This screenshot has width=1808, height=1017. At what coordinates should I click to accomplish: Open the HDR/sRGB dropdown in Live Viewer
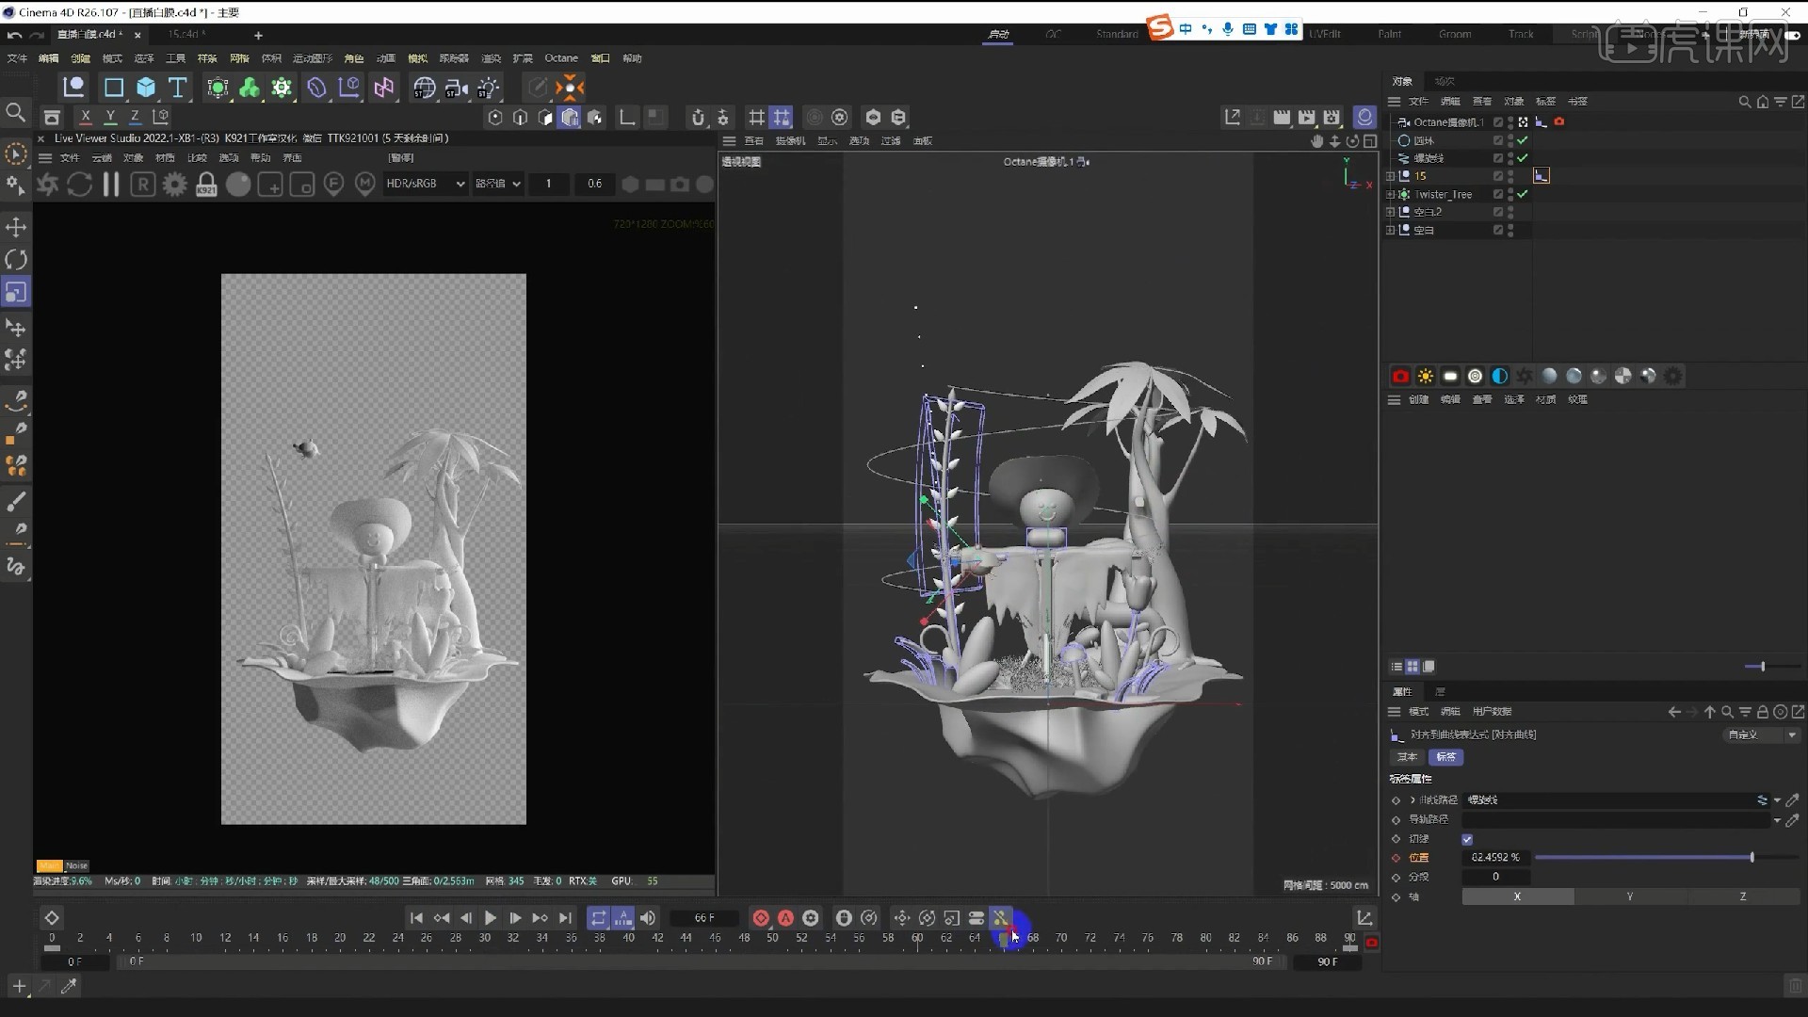(424, 184)
